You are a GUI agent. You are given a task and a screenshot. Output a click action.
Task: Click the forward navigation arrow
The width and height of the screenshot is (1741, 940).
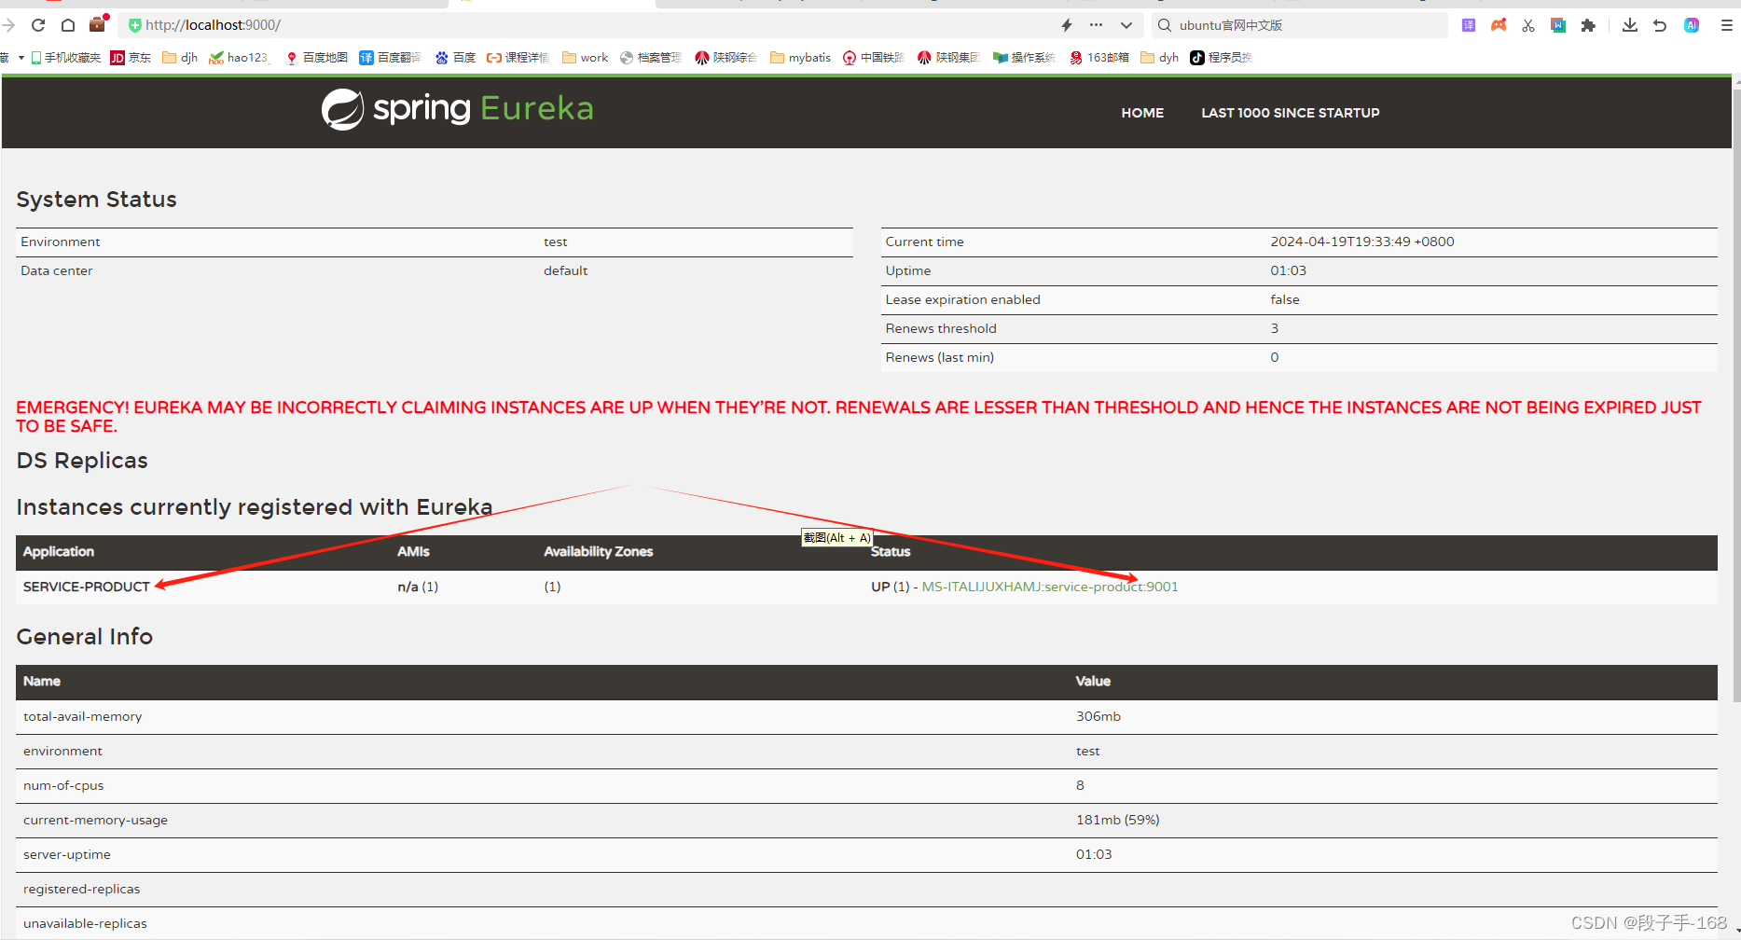click(x=9, y=25)
